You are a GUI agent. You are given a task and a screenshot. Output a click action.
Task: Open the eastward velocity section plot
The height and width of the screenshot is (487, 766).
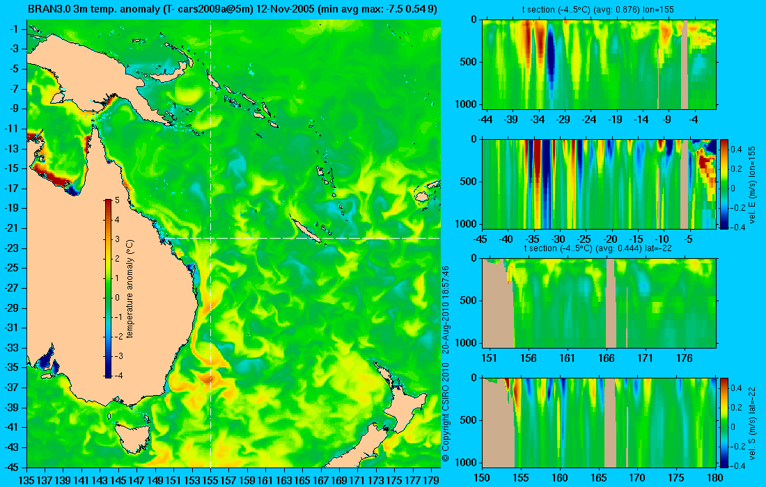point(600,184)
